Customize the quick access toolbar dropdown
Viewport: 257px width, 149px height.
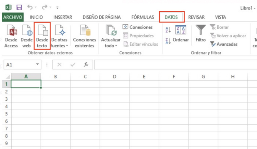pyautogui.click(x=57, y=8)
